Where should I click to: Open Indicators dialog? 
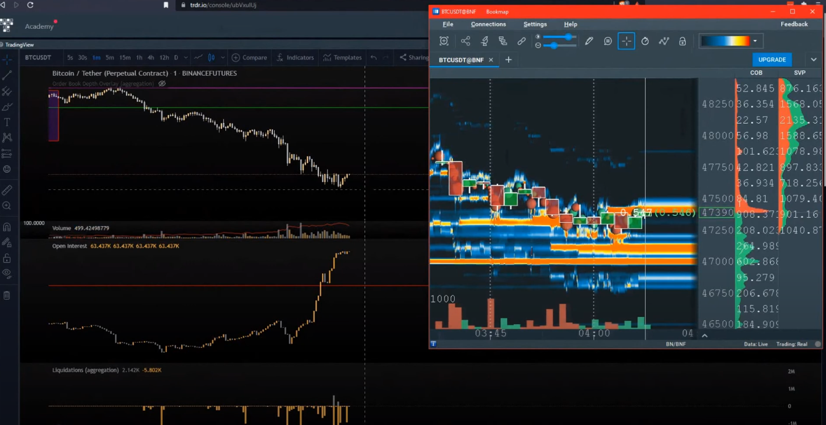(295, 57)
